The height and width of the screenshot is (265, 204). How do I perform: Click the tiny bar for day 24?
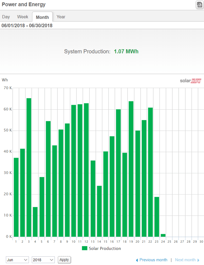coord(163,235)
